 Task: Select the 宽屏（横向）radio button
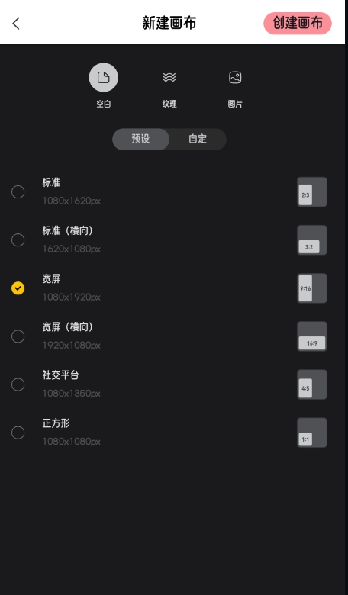pyautogui.click(x=18, y=336)
